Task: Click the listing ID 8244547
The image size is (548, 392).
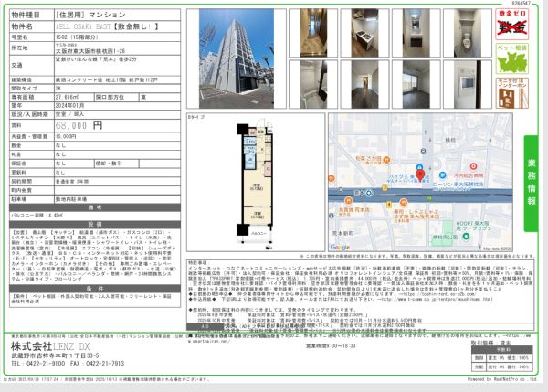Action: tap(522, 3)
